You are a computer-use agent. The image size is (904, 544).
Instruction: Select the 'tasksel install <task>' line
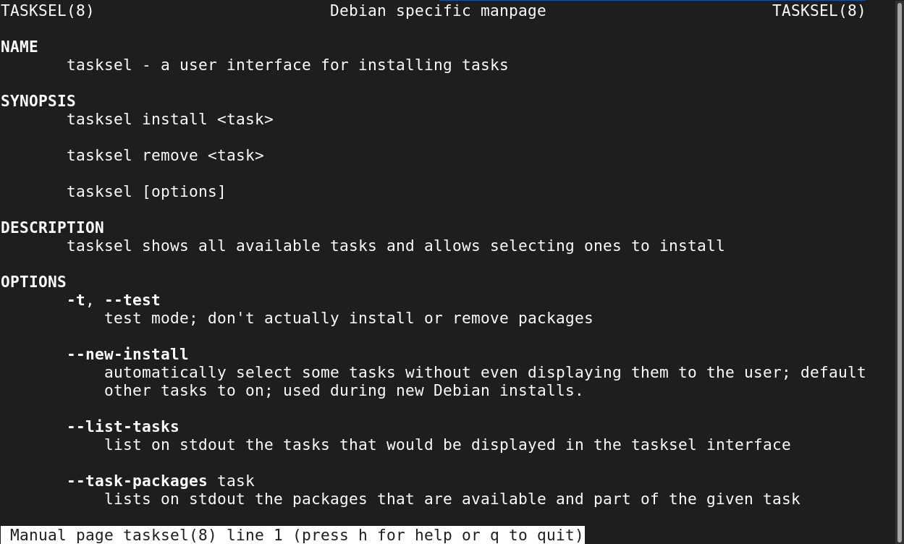click(x=170, y=119)
